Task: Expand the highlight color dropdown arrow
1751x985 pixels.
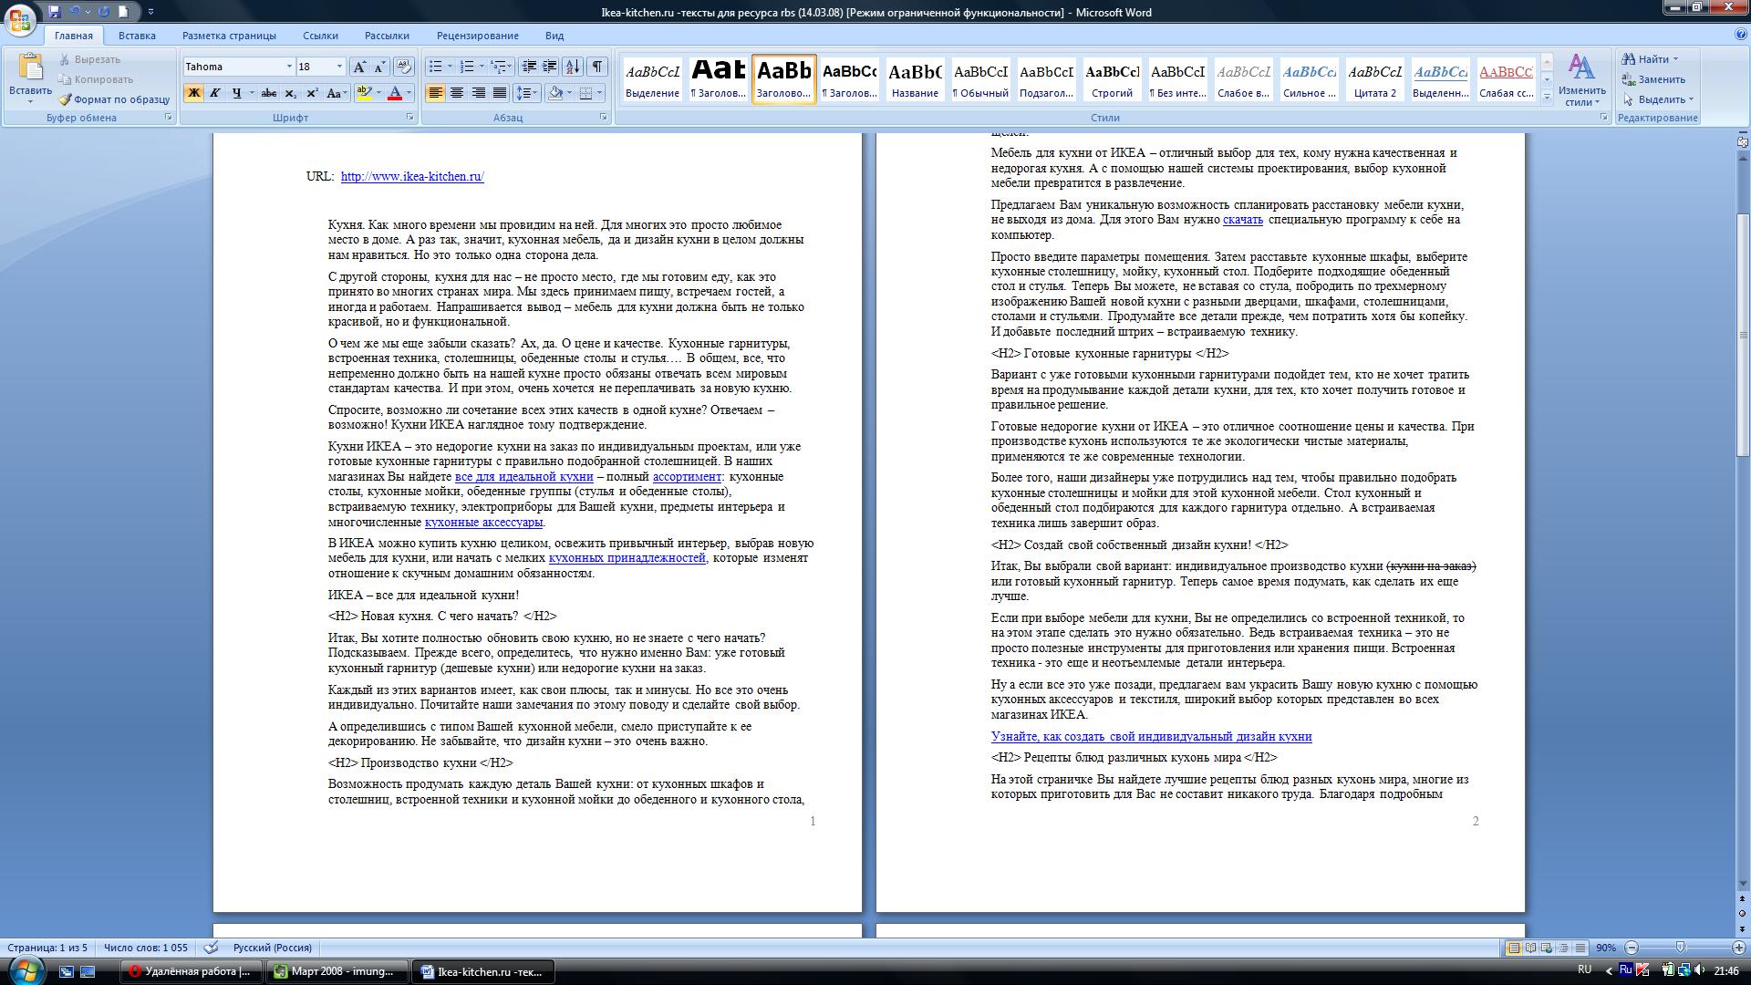Action: [x=378, y=93]
